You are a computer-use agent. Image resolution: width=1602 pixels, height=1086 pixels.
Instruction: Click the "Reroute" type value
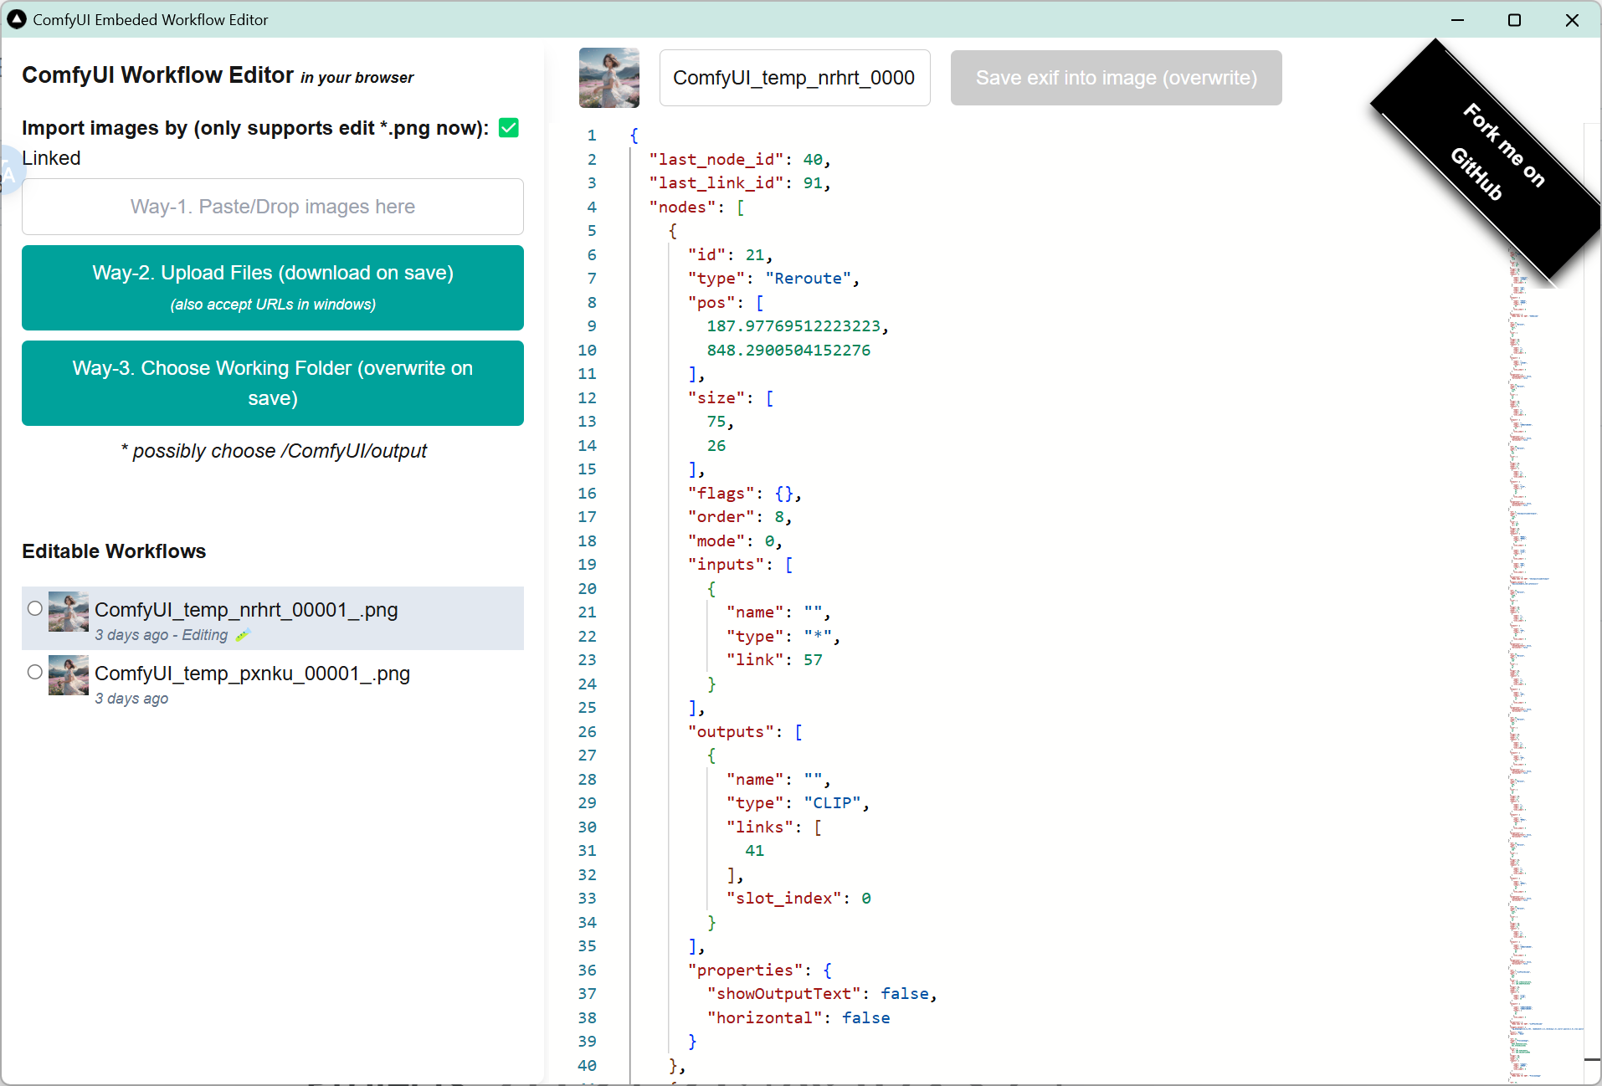click(x=808, y=279)
